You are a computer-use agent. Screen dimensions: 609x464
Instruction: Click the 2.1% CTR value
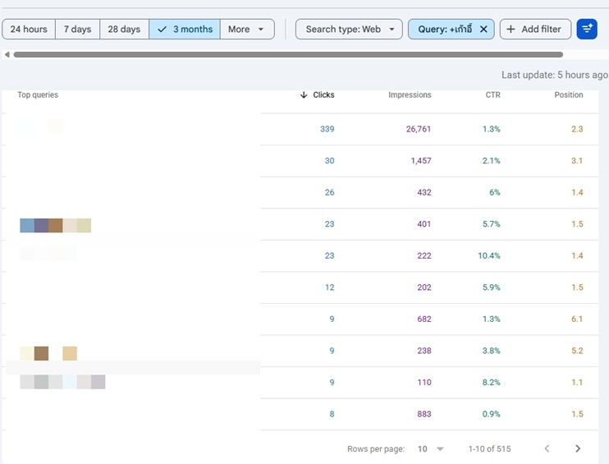pyautogui.click(x=492, y=160)
